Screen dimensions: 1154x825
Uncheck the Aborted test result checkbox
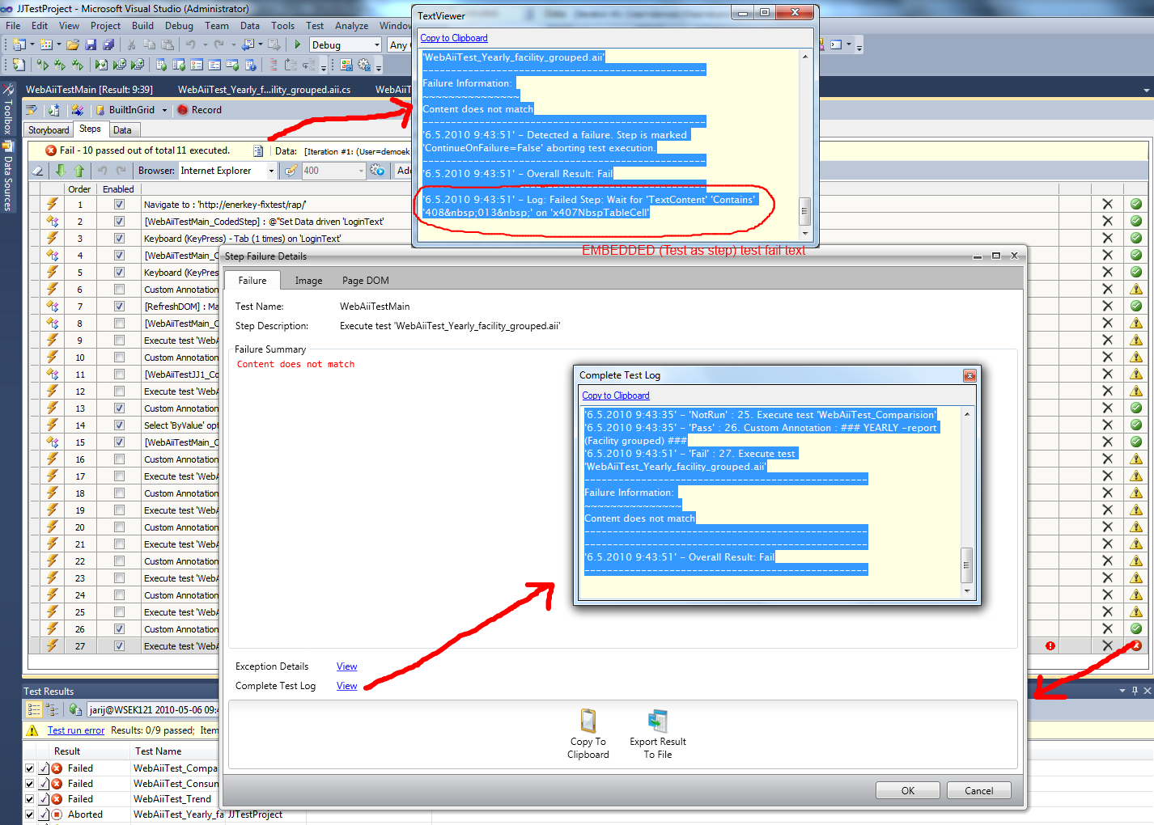click(30, 814)
